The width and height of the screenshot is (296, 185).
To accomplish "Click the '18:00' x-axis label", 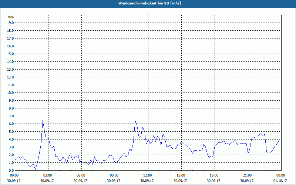I will [x=214, y=175].
